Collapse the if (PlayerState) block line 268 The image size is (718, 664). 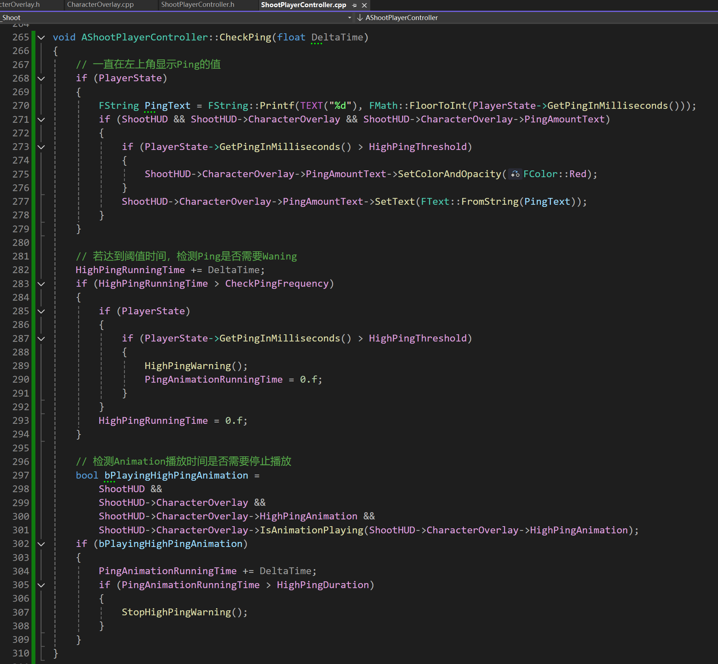(x=41, y=78)
